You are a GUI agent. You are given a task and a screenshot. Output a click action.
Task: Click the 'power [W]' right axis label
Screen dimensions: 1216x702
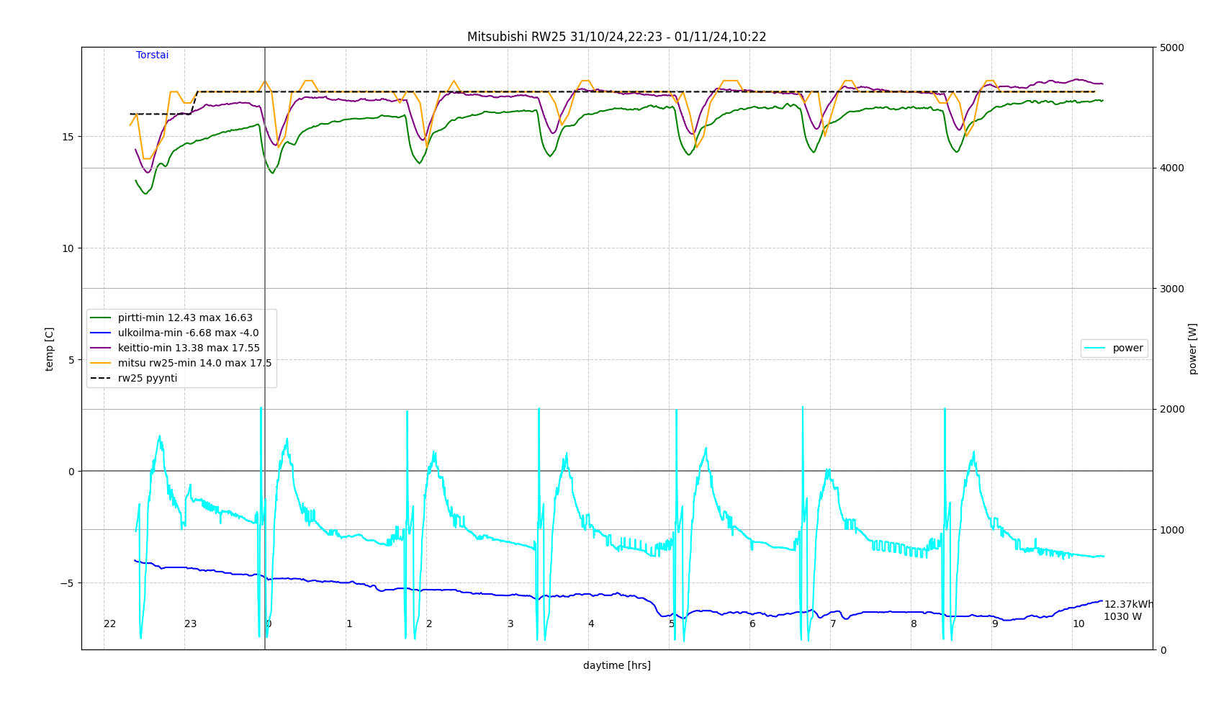[x=1192, y=349]
